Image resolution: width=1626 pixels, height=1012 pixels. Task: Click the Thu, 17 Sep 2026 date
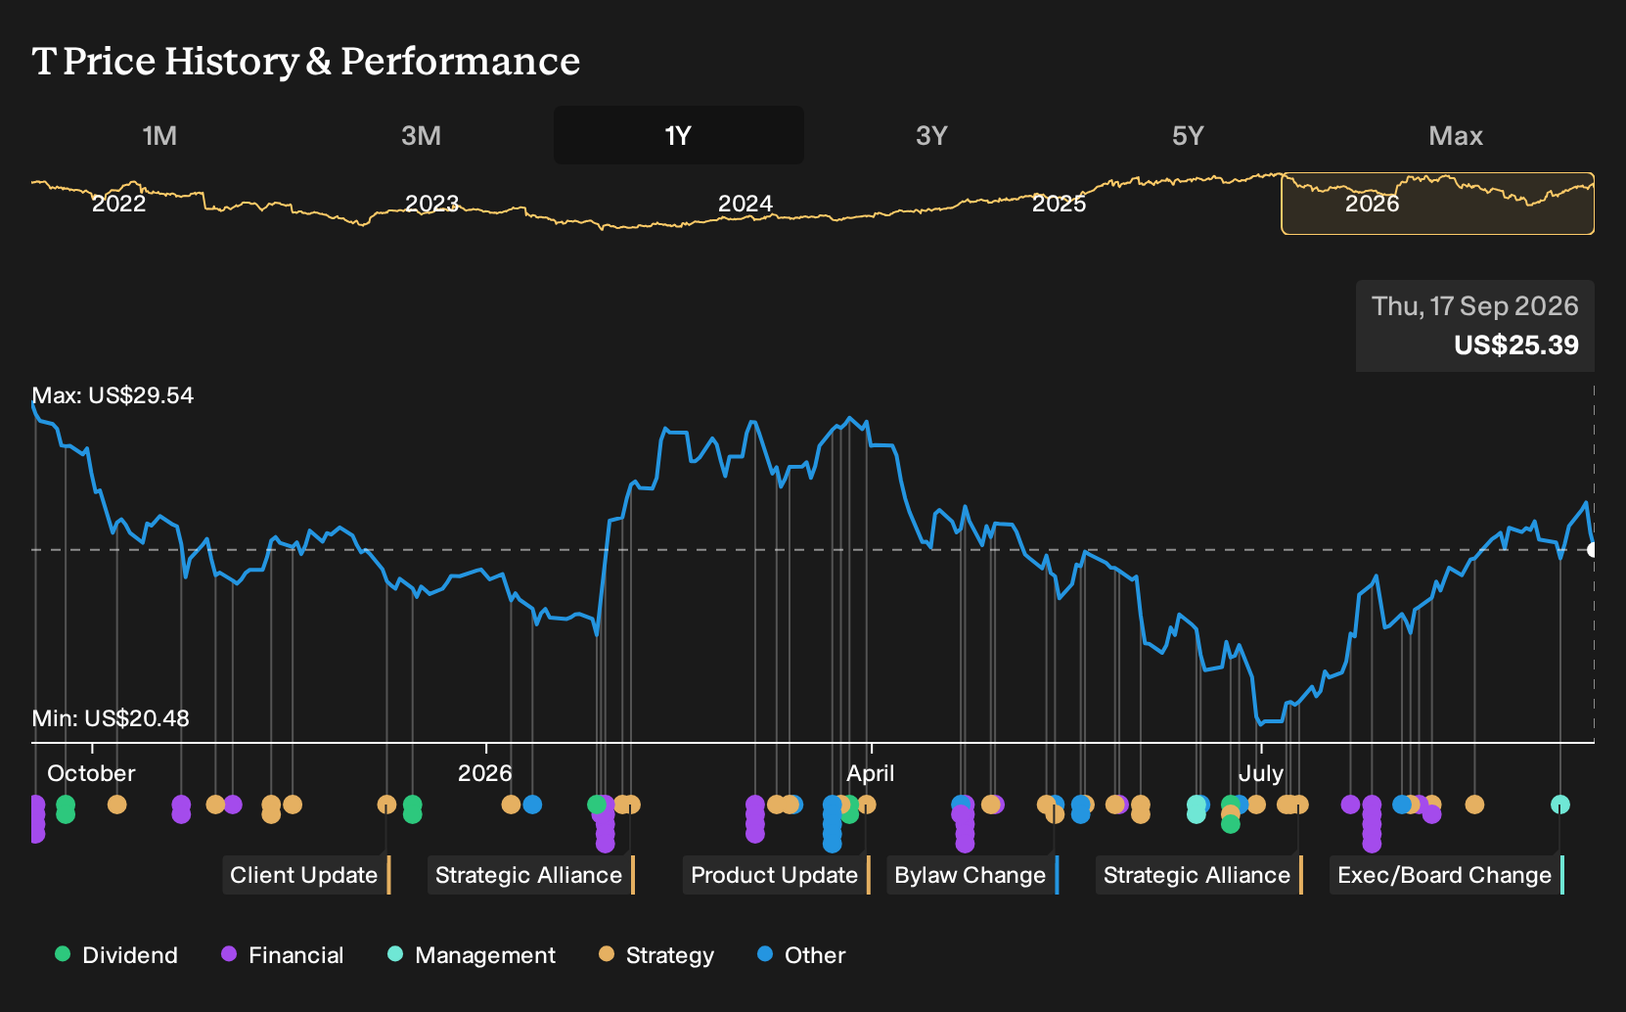click(1475, 306)
